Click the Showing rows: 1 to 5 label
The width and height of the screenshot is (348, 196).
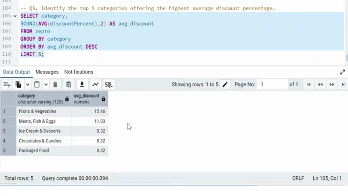click(195, 85)
